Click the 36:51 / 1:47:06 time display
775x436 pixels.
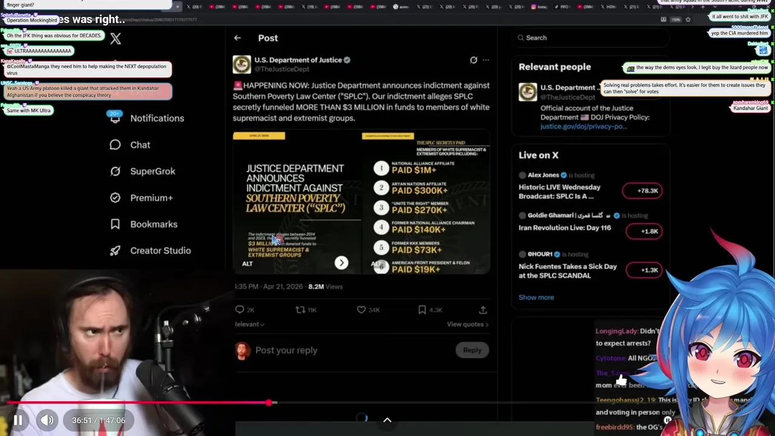tap(99, 420)
